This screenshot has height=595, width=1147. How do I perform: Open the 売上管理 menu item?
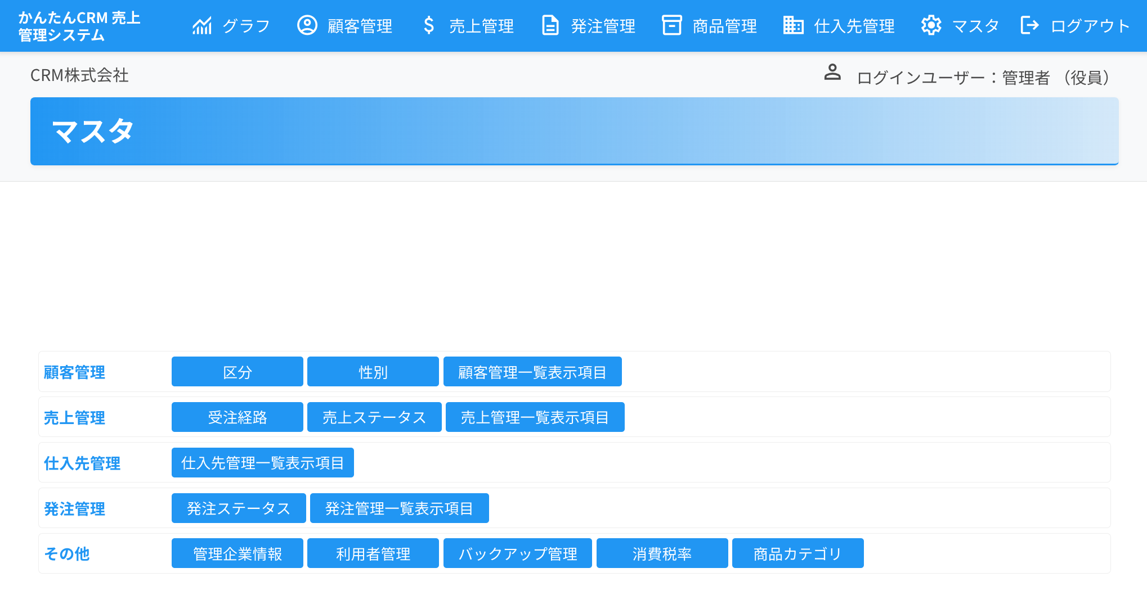[x=481, y=26]
